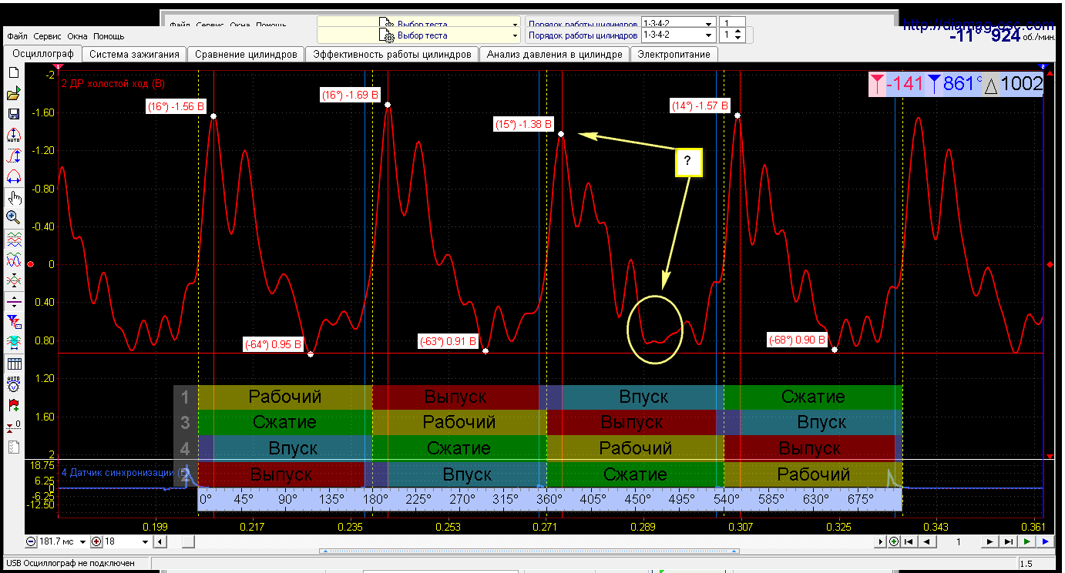
Task: Open the Помощь menu
Action: (109, 36)
